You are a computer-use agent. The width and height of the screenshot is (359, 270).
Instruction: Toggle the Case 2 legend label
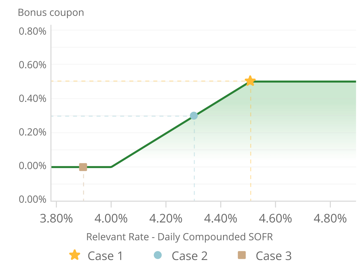(189, 256)
